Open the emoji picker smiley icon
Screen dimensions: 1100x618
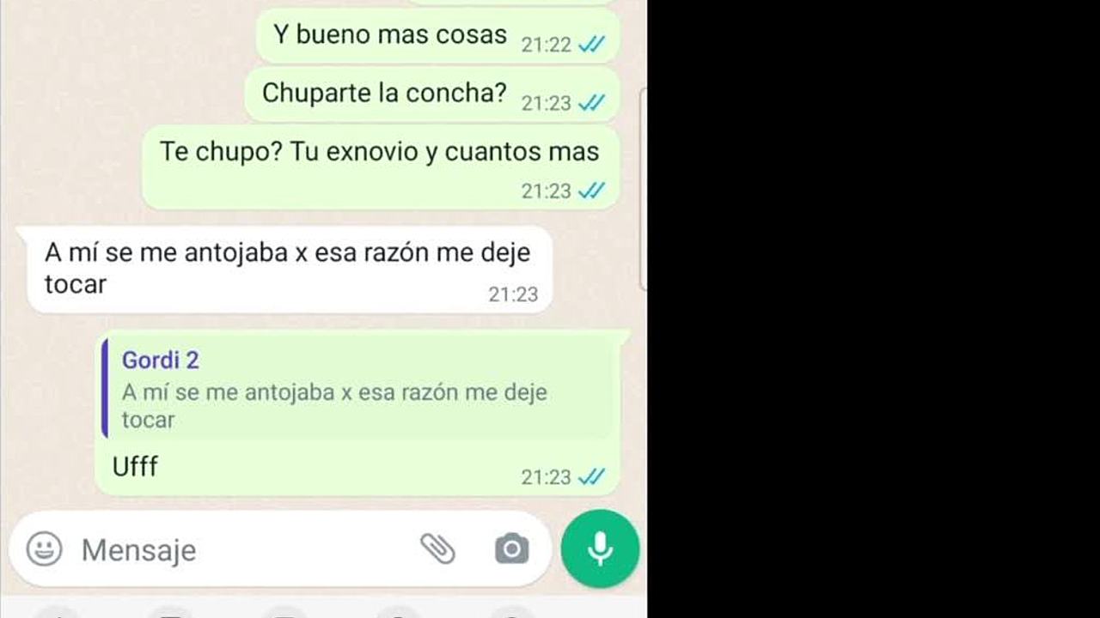(x=44, y=549)
